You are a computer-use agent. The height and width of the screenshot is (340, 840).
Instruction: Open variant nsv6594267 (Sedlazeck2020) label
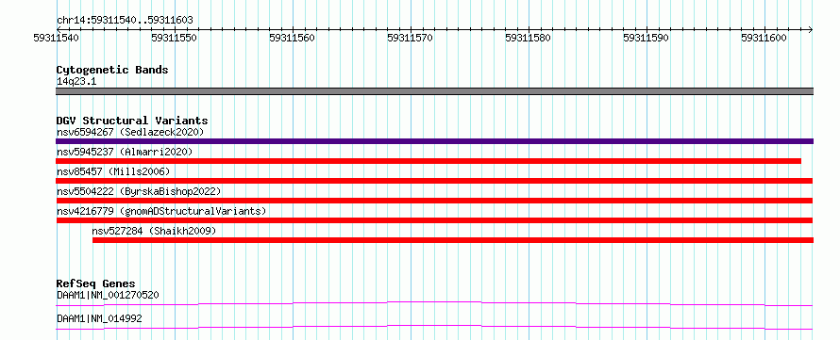pos(130,132)
